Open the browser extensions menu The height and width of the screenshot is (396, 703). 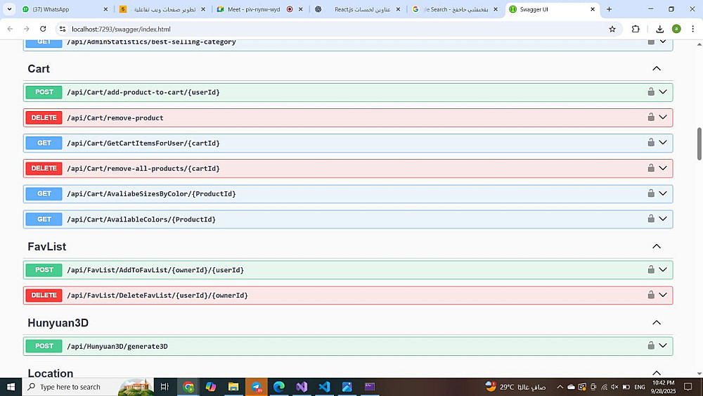(636, 29)
